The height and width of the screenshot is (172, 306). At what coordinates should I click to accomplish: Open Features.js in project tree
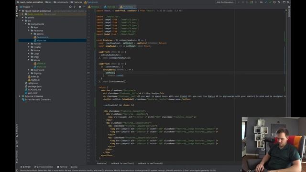[x=41, y=37]
